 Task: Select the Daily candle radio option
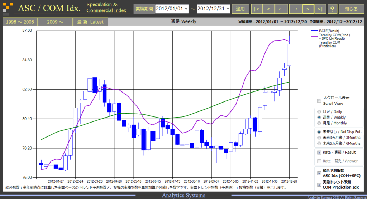click(x=319, y=112)
